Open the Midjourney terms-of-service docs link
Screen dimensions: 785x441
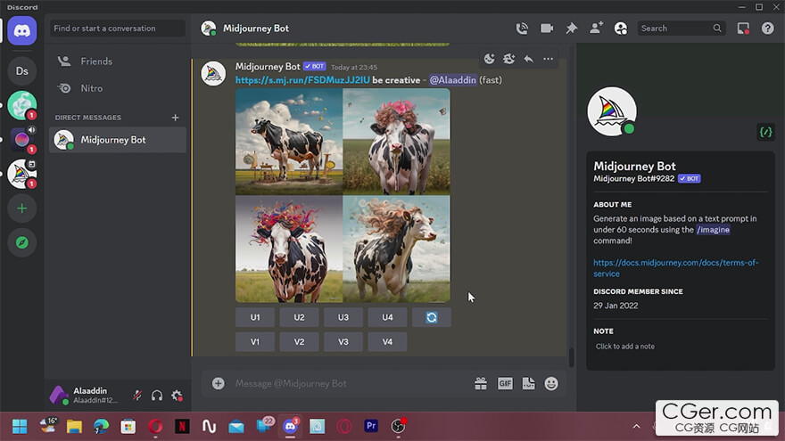point(676,268)
